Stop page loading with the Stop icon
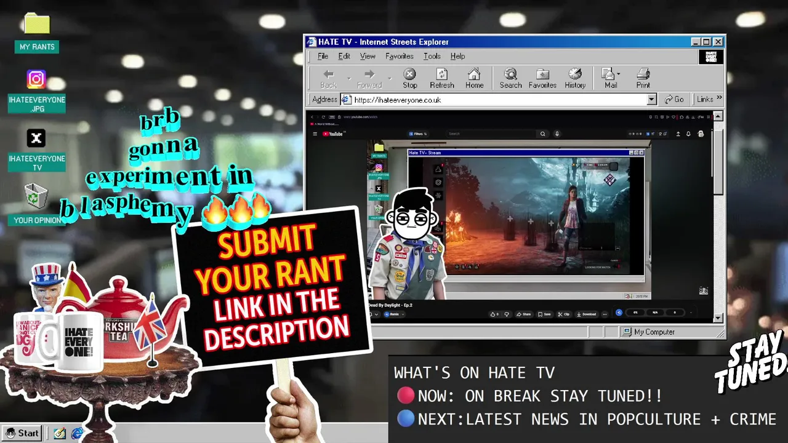This screenshot has width=788, height=443. [x=410, y=74]
